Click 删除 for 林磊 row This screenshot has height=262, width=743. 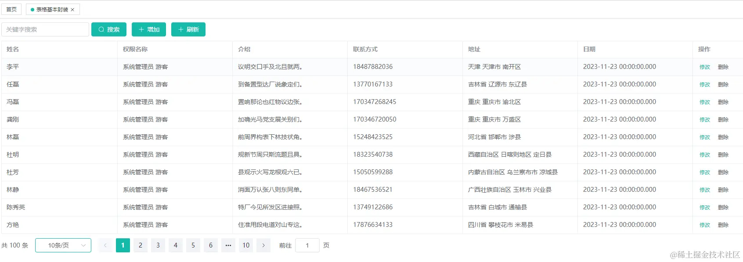[723, 137]
